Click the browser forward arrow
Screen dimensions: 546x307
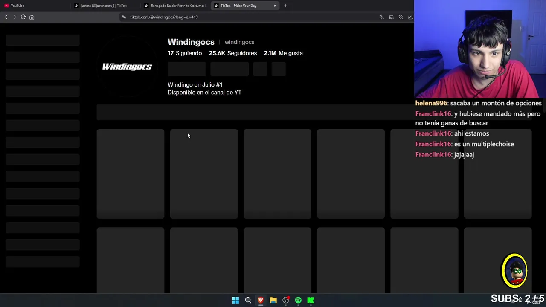click(15, 17)
